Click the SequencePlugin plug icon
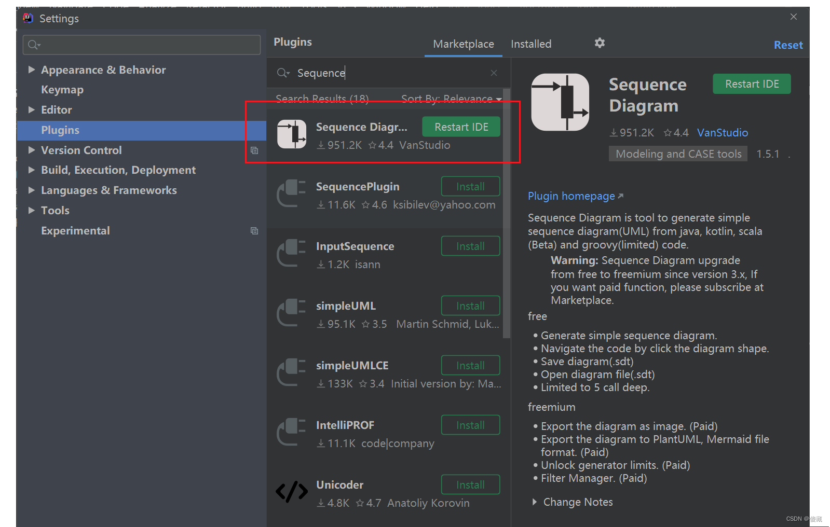This screenshot has width=830, height=527. coord(291,193)
